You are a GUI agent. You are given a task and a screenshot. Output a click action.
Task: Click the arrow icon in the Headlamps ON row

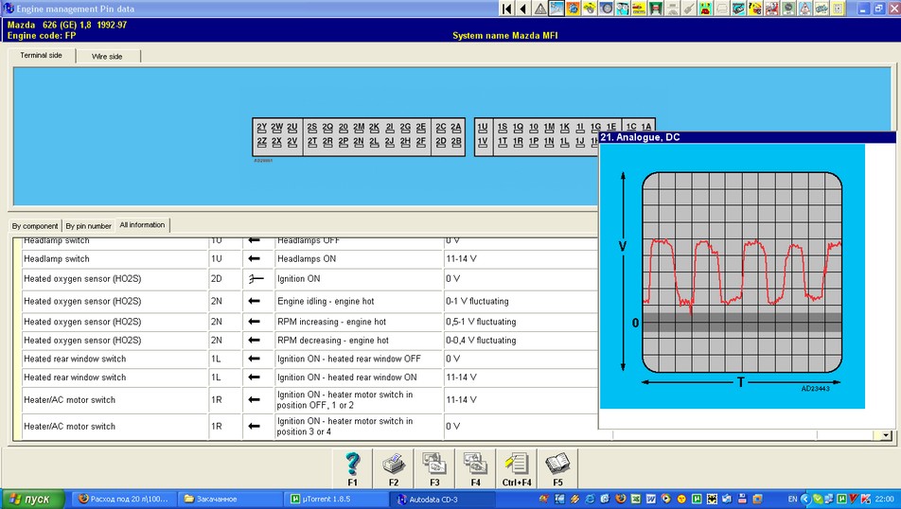(x=254, y=259)
